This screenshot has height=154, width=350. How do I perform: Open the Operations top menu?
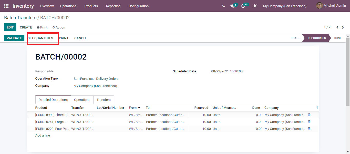(x=68, y=6)
